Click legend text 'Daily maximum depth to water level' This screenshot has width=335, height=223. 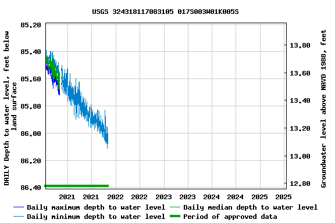pos(96,207)
